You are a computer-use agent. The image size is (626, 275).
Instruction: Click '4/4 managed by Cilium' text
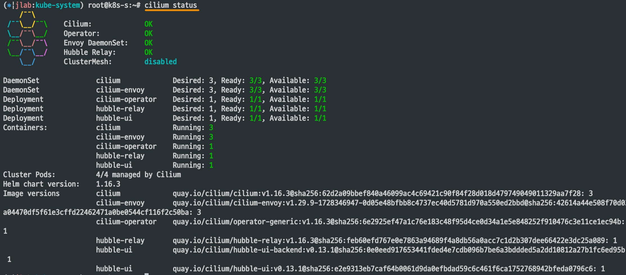(139, 175)
